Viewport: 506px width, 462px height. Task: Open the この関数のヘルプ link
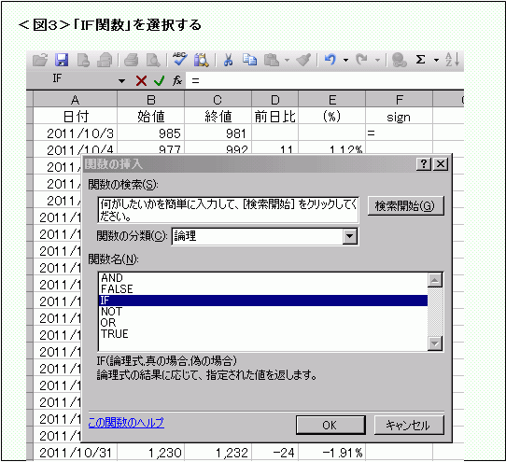pyautogui.click(x=126, y=423)
